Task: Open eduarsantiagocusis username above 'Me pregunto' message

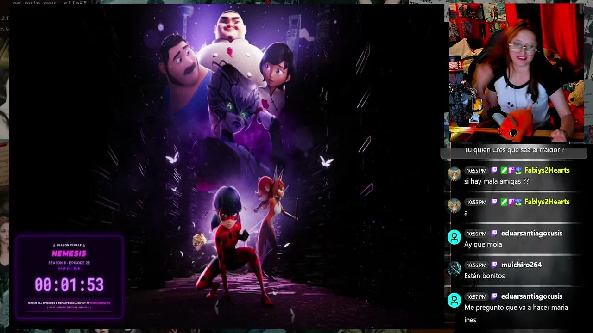Action: [x=532, y=296]
